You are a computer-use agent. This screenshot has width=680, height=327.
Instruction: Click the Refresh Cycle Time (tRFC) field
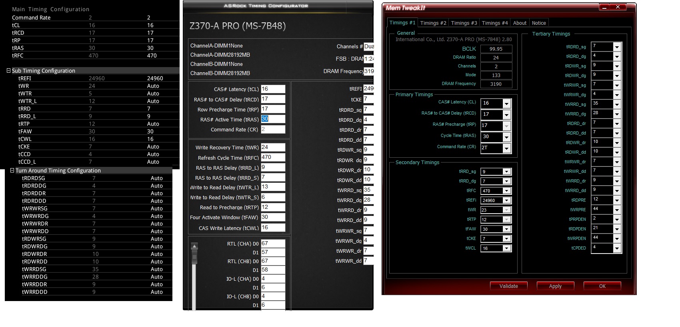pyautogui.click(x=273, y=157)
